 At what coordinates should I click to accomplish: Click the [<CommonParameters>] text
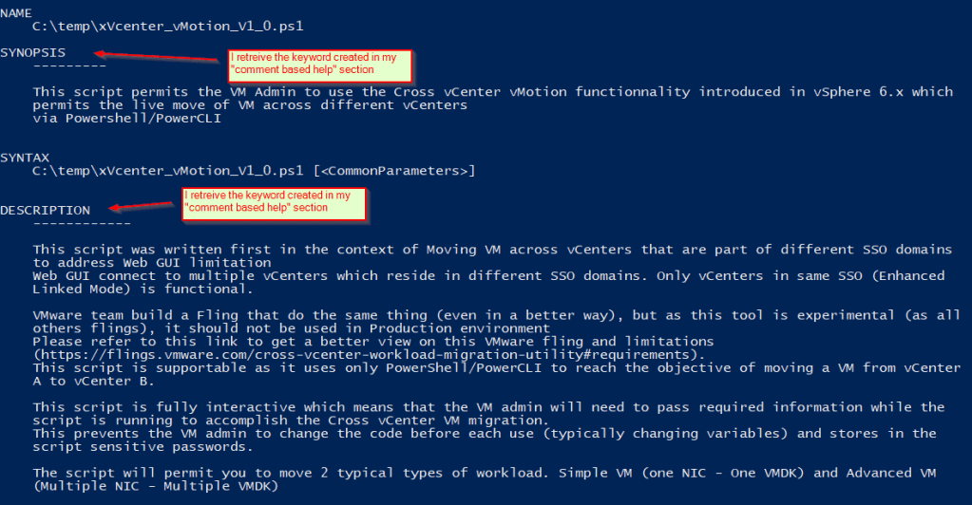(x=393, y=171)
